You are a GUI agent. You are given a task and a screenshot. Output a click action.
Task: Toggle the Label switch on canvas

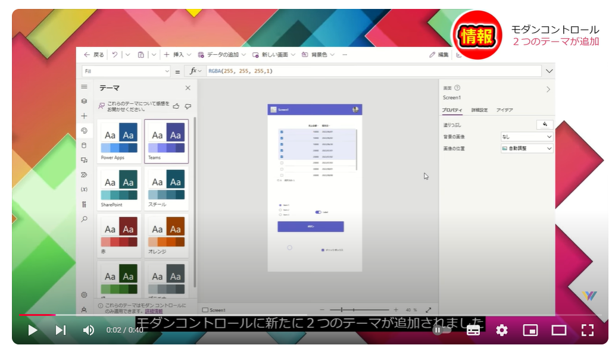[318, 212]
